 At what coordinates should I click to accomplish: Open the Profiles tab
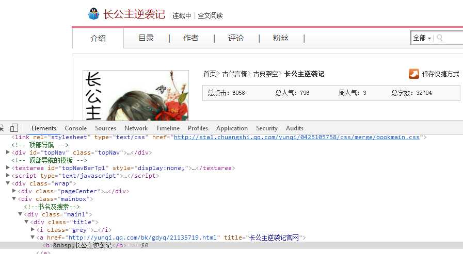coord(198,128)
